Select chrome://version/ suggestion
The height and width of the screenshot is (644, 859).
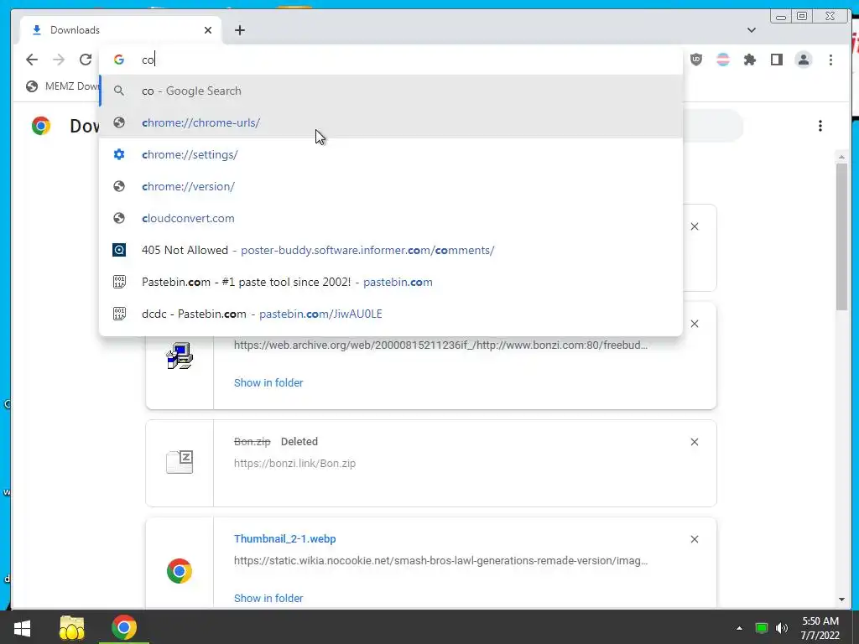391,186
